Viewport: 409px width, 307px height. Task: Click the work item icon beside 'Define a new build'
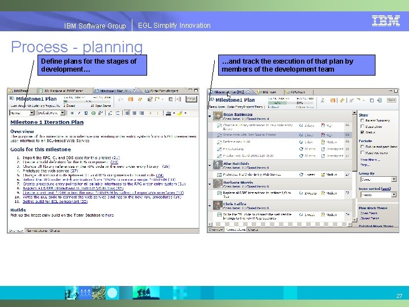[x=219, y=142]
